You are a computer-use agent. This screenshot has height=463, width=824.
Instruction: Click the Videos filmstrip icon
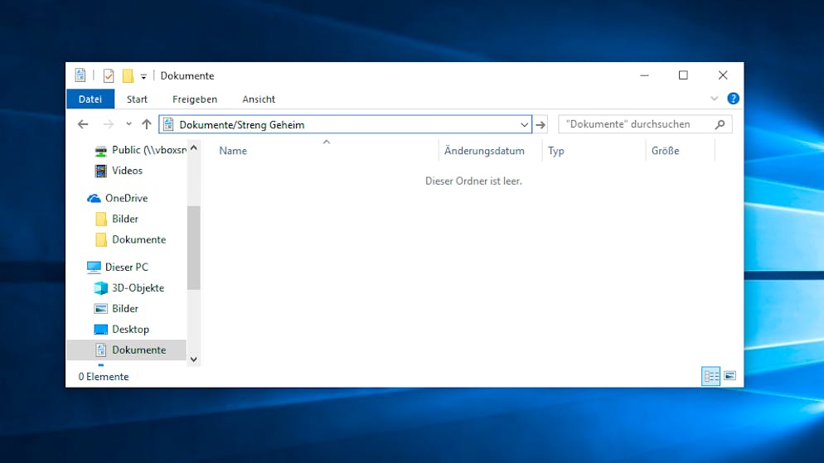coord(100,171)
